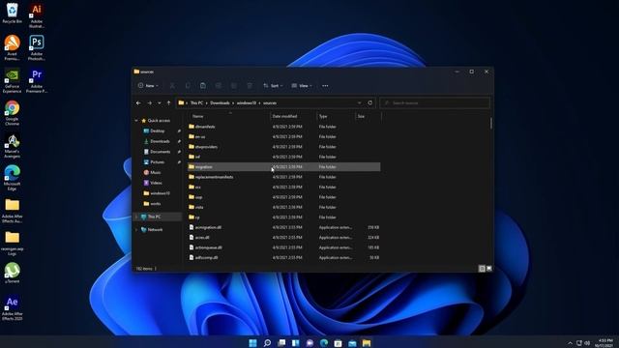The height and width of the screenshot is (348, 619).
Task: Select the actionqueue.dll file row
Action: tap(283, 247)
